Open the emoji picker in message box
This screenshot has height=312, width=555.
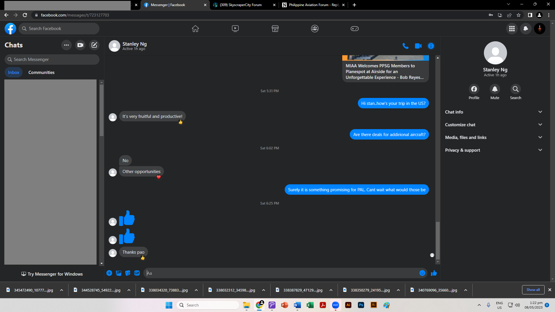422,273
